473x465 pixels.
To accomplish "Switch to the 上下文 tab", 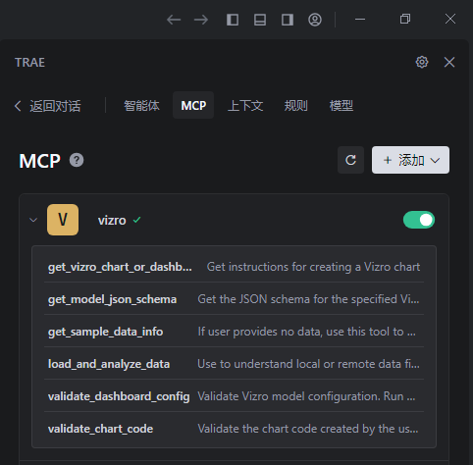I will [x=245, y=106].
